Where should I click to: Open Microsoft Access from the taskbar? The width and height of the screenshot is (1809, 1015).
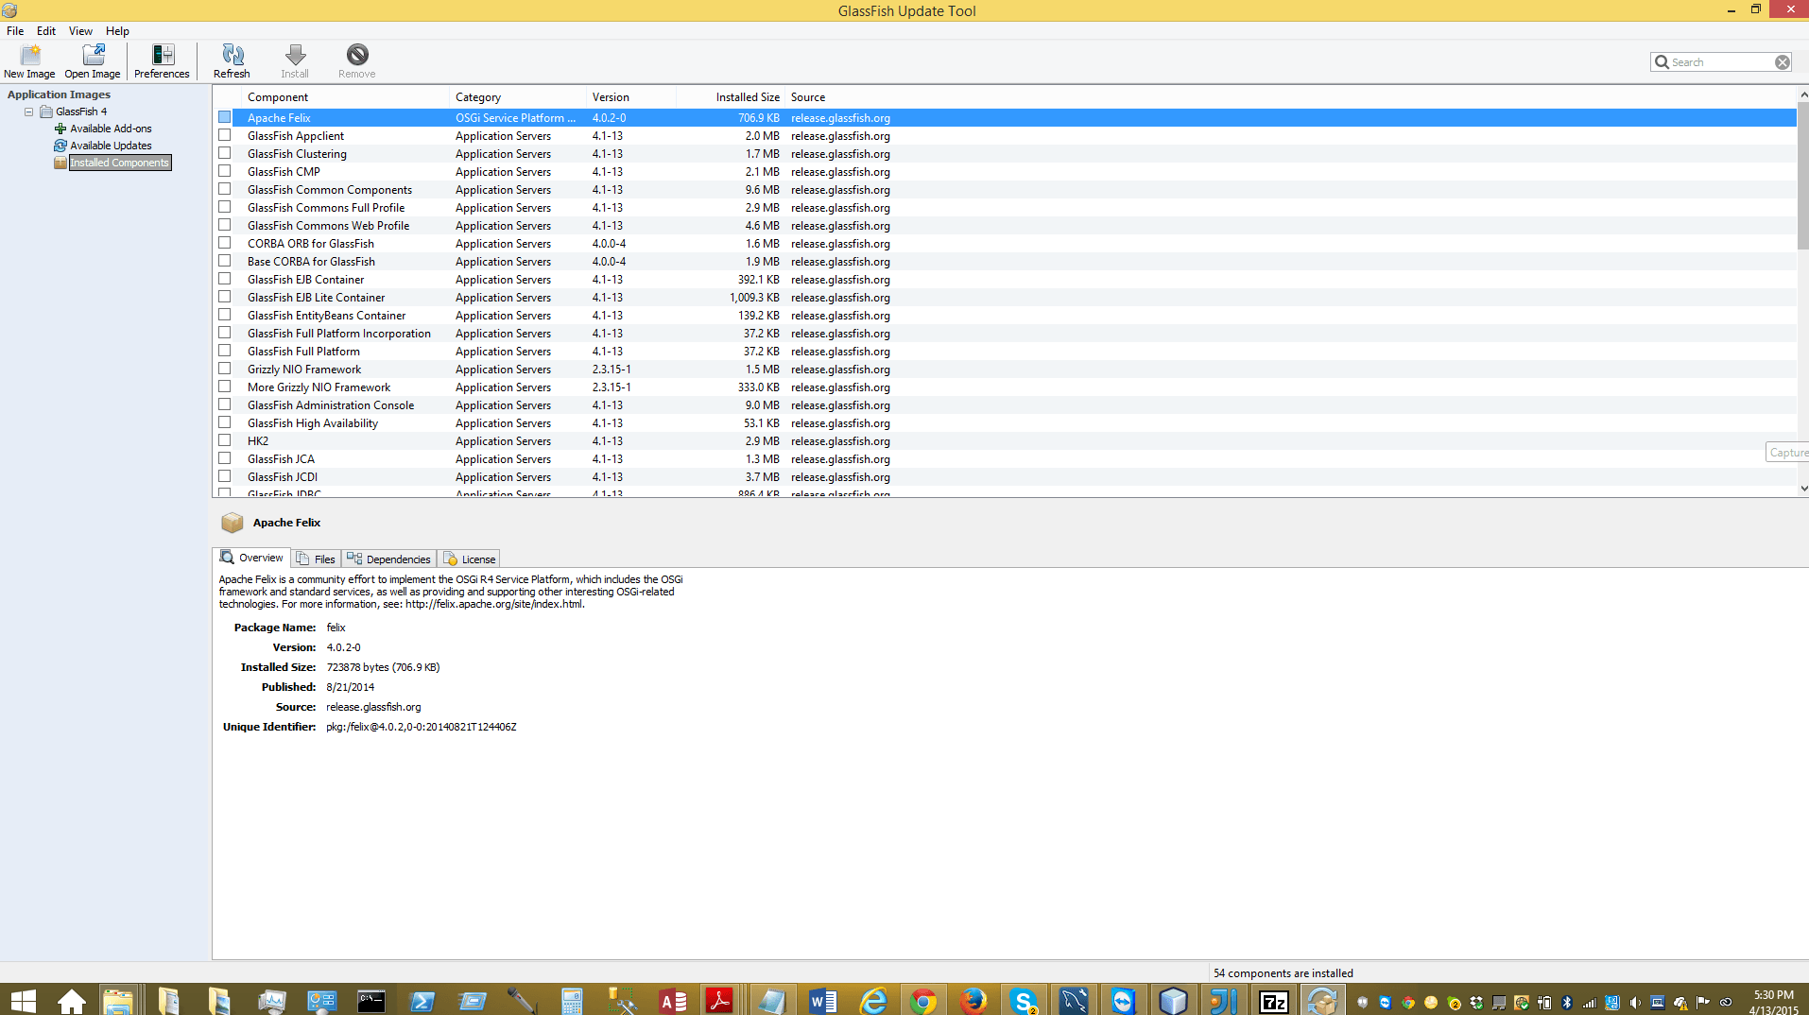pyautogui.click(x=673, y=1001)
